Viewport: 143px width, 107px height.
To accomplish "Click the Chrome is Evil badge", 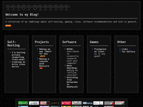I will pos(44,103).
